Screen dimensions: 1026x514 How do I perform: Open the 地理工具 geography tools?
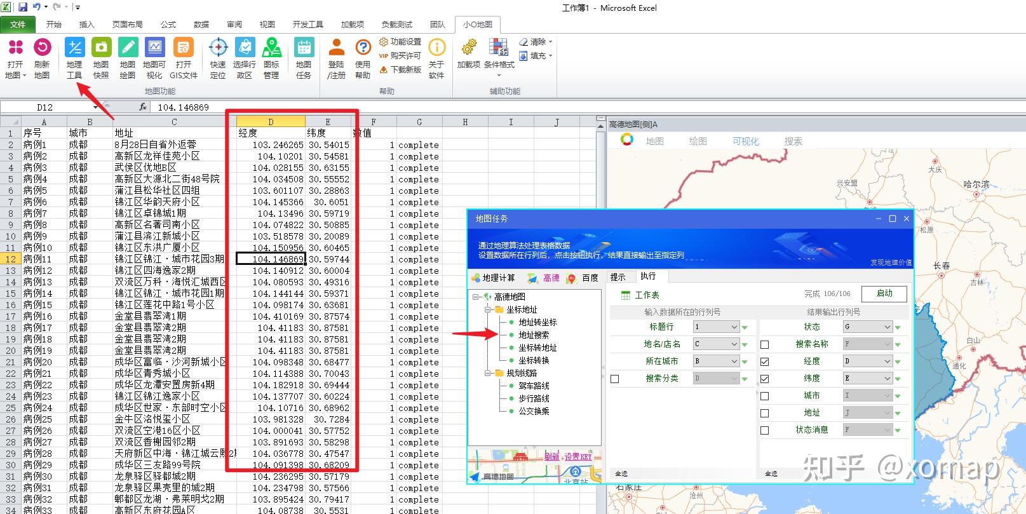click(74, 58)
